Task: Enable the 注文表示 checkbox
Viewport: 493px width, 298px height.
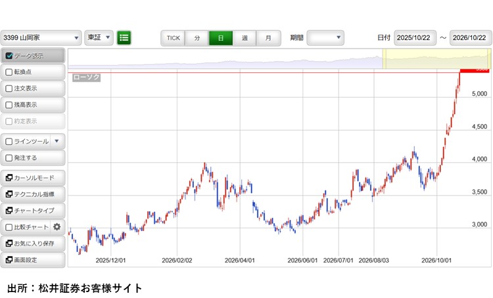Action: point(9,89)
